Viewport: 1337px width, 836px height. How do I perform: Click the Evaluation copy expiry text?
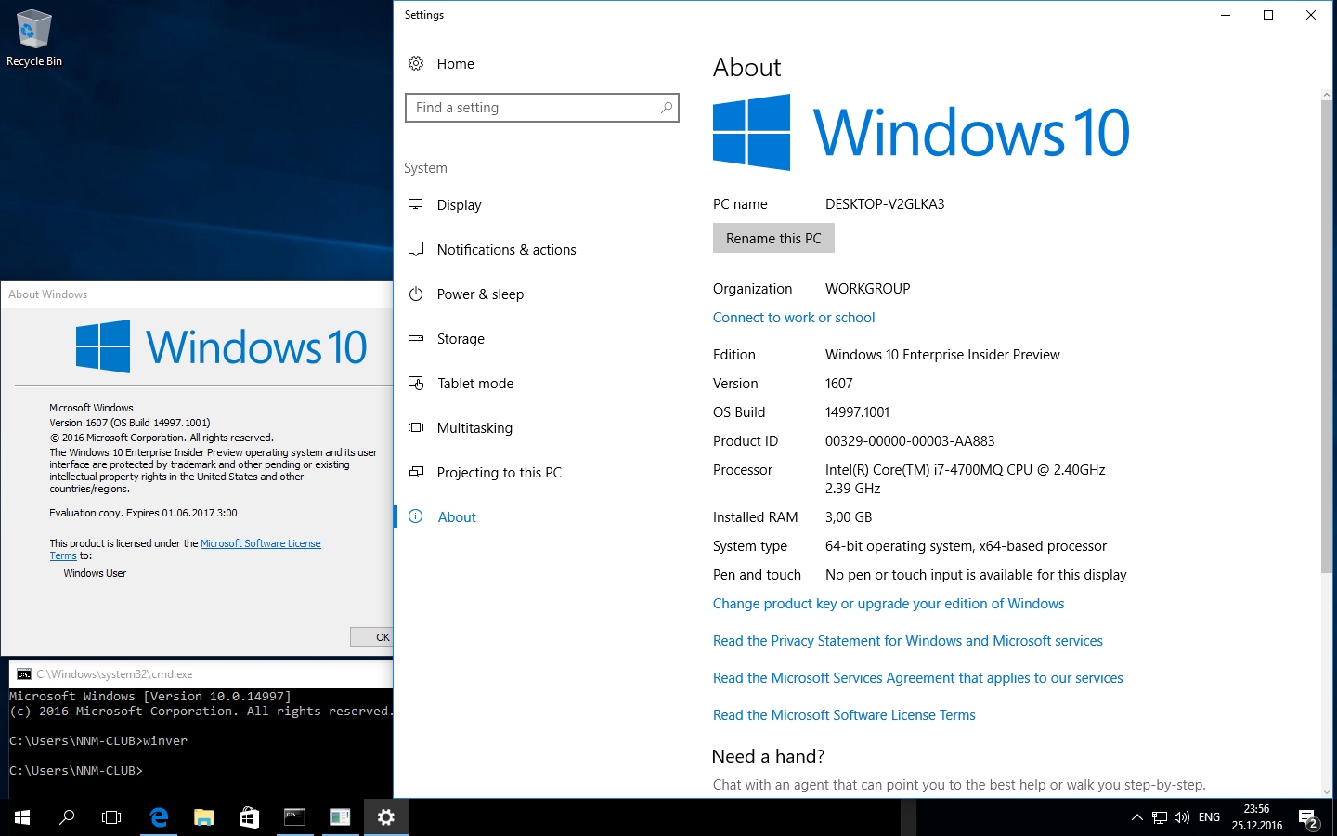point(143,513)
